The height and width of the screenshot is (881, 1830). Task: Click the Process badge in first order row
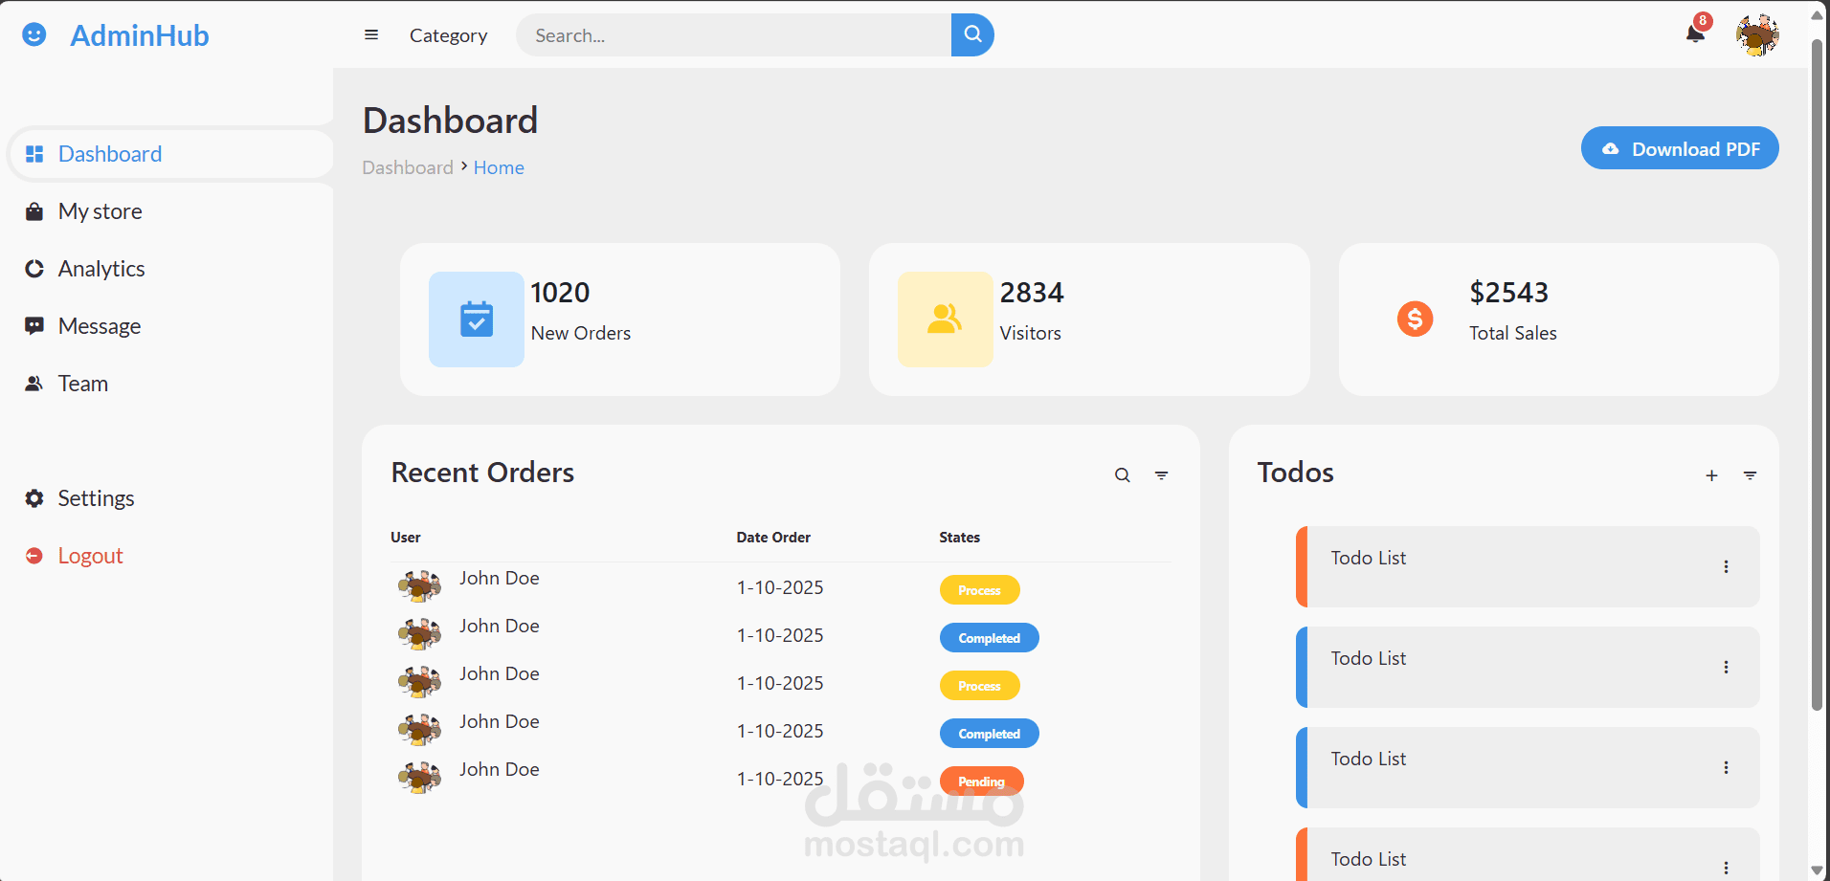pyautogui.click(x=979, y=590)
